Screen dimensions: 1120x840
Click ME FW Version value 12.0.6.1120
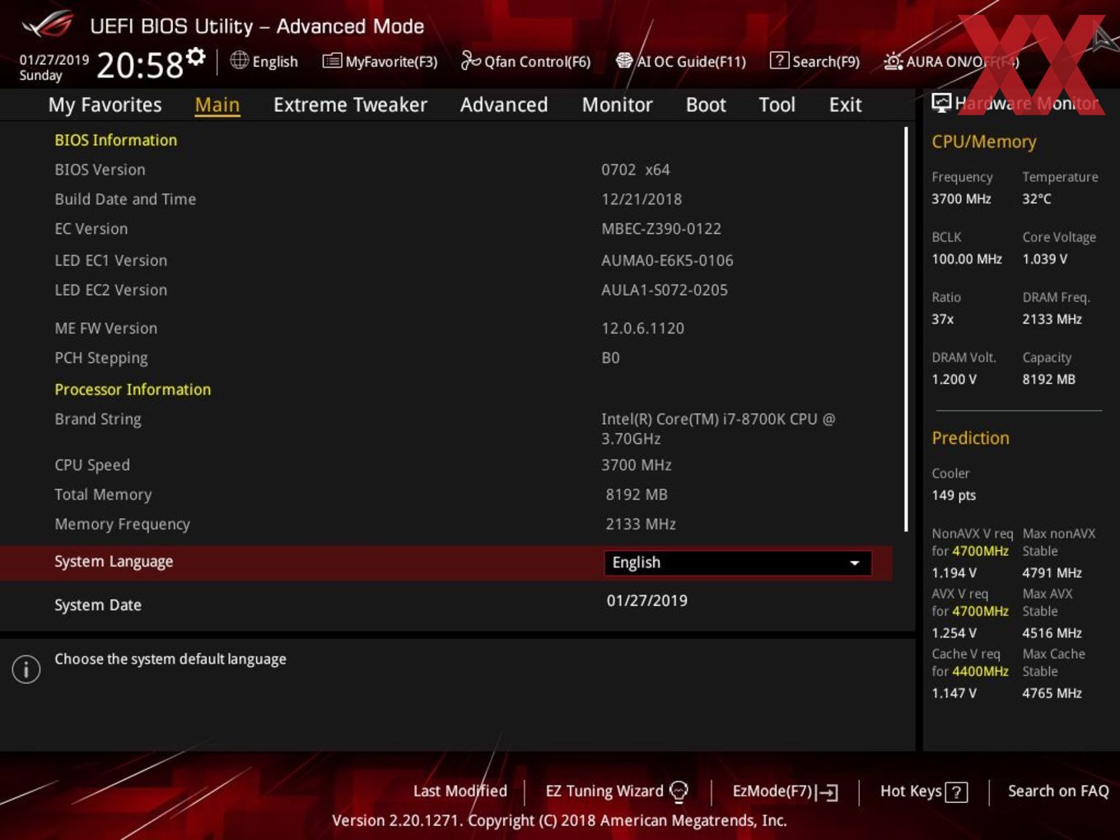click(x=642, y=328)
